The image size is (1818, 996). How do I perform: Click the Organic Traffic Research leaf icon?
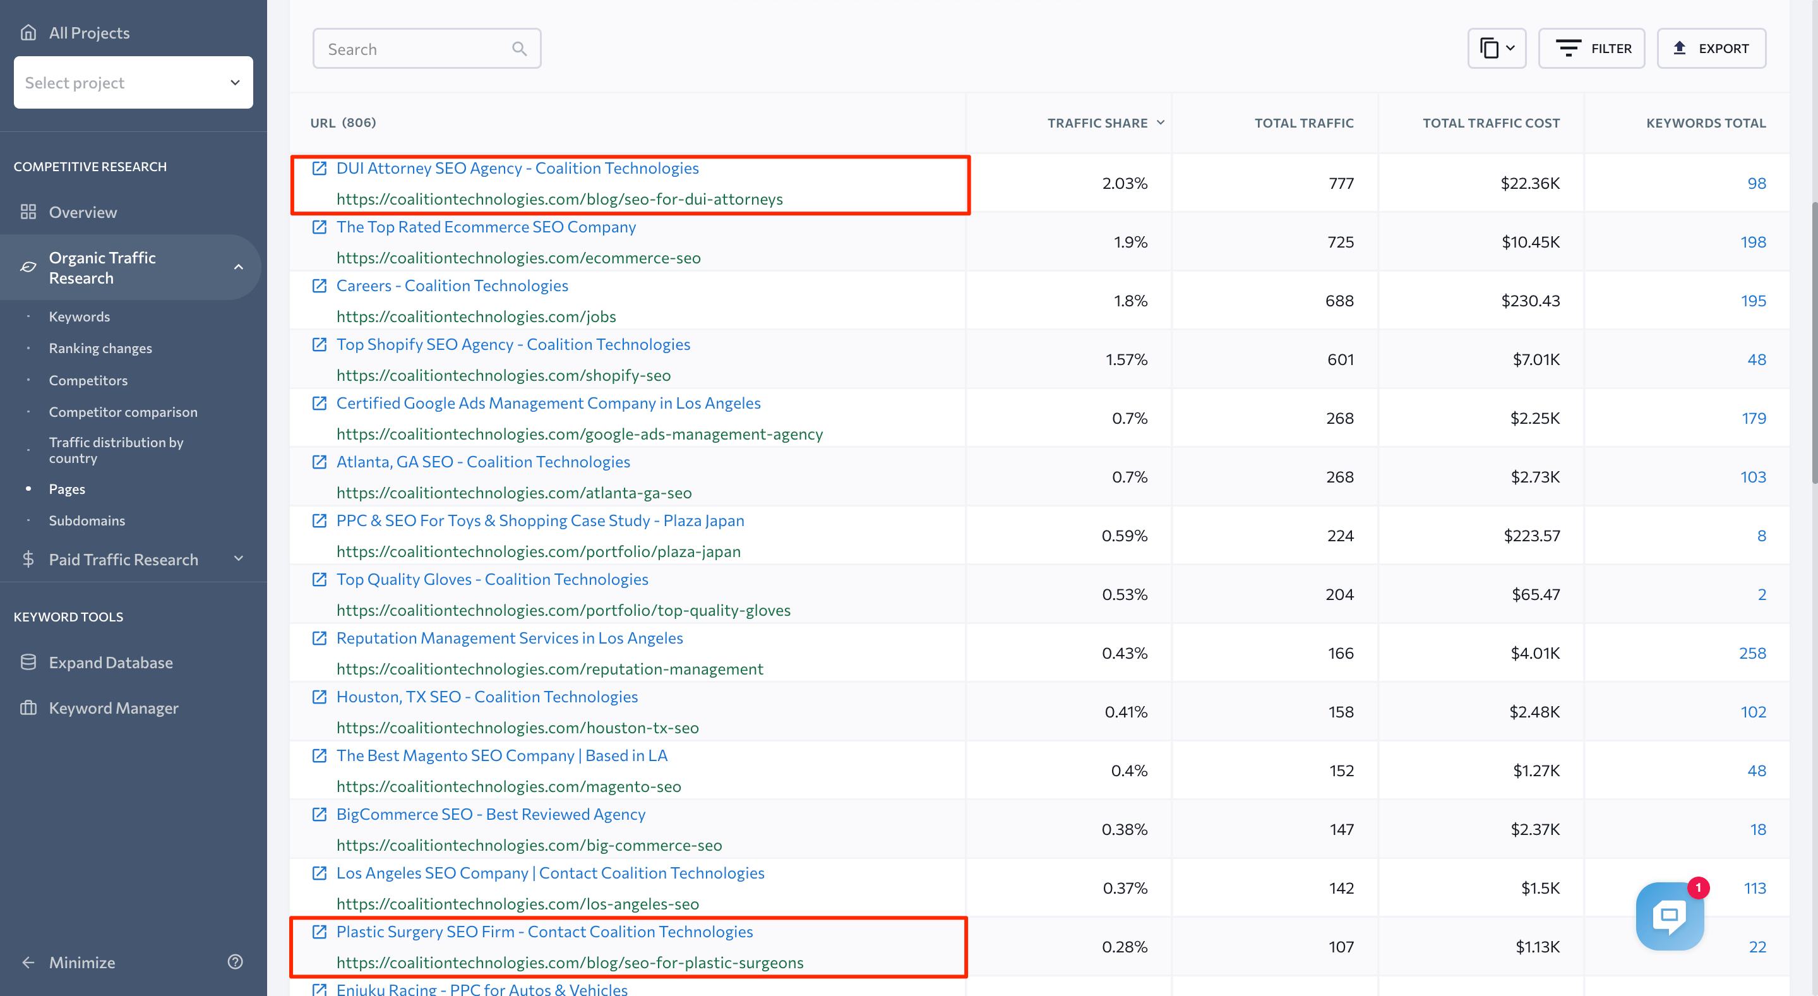pyautogui.click(x=28, y=267)
